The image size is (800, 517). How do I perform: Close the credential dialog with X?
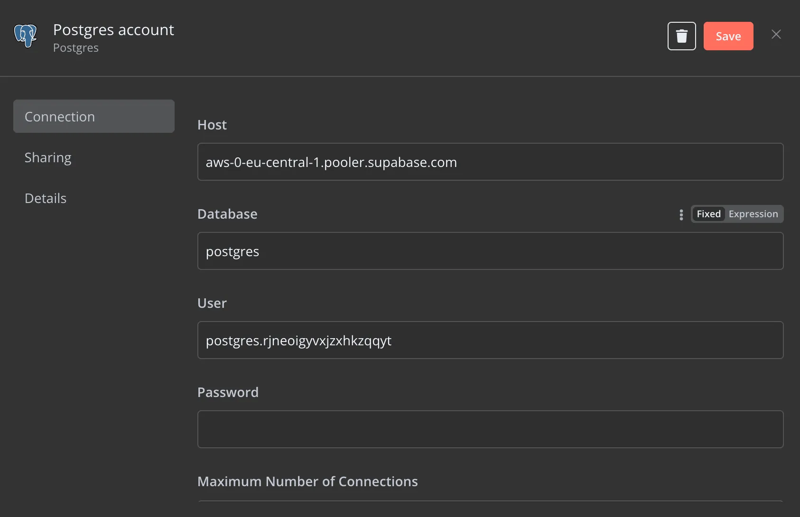pos(776,35)
